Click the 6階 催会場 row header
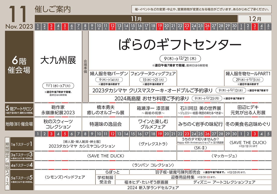The image size is (277, 194). click(19, 67)
